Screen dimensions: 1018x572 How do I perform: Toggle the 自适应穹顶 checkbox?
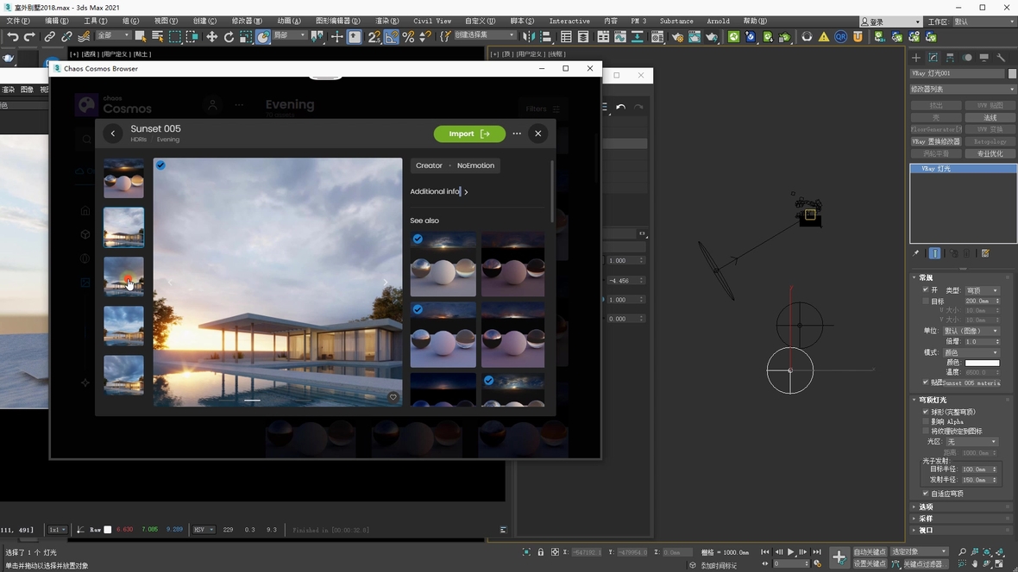(926, 494)
